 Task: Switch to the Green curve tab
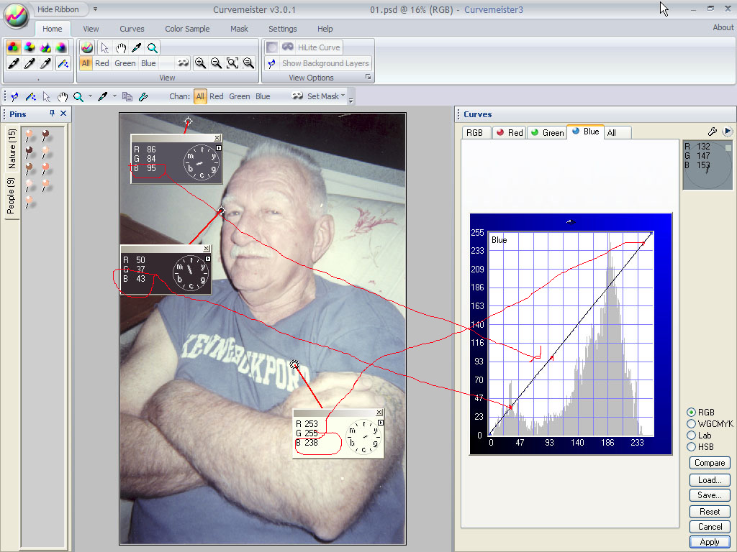click(x=546, y=132)
